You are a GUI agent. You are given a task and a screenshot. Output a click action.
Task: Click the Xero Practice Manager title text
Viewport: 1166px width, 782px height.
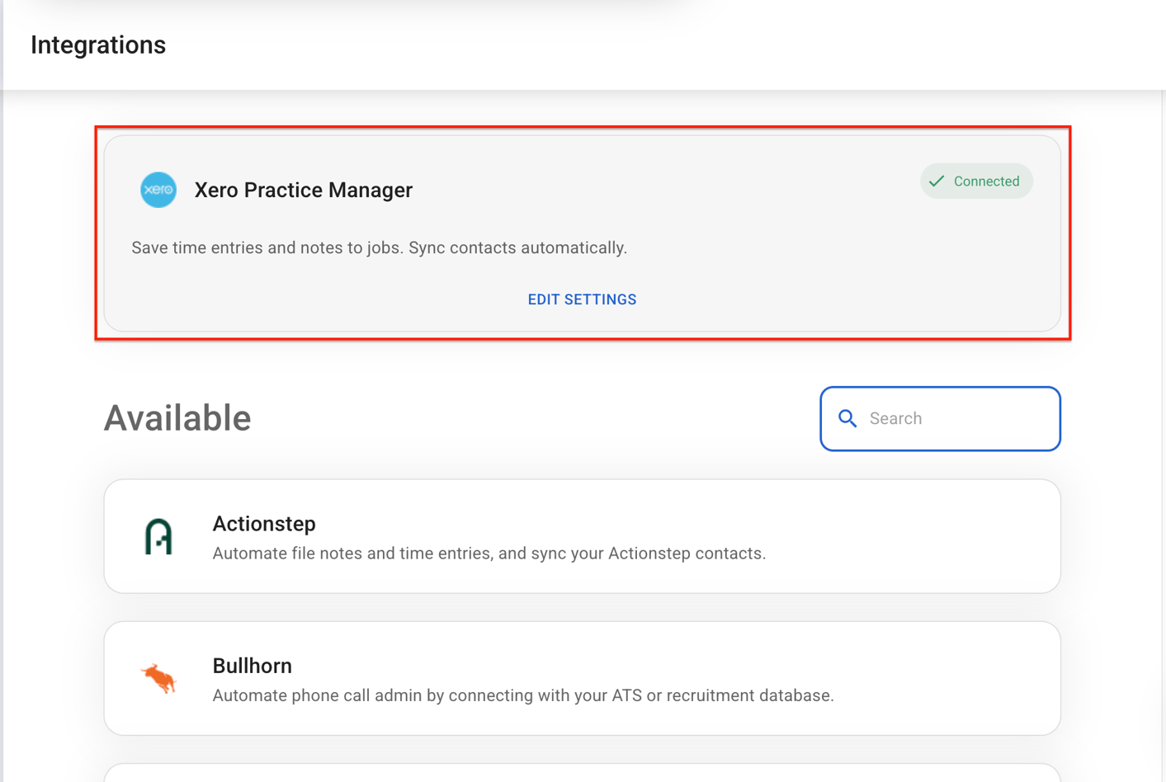[x=303, y=189]
